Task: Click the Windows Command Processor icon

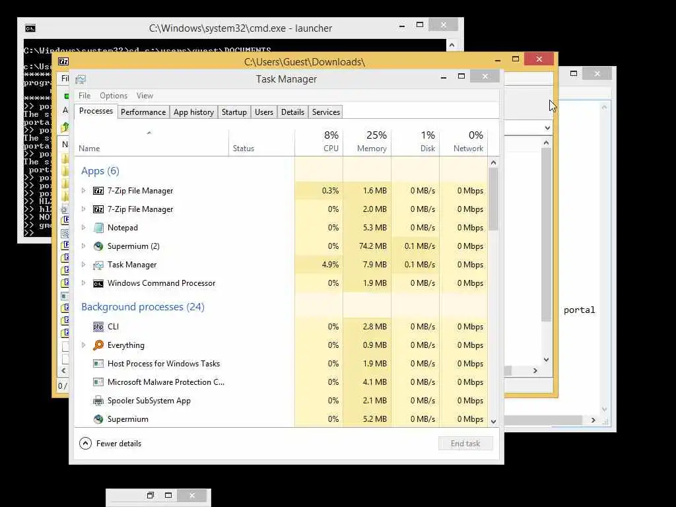Action: 98,283
